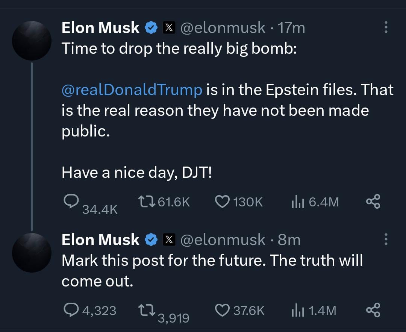The height and width of the screenshot is (332, 406).
Task: Open the 17m timestamp of first post
Action: point(291,28)
